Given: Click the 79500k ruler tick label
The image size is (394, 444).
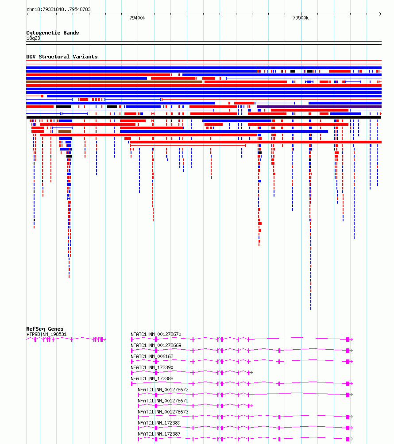Looking at the screenshot, I should pyautogui.click(x=301, y=18).
